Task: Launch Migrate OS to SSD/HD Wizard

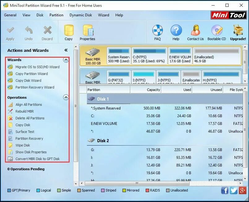Action: click(37, 67)
